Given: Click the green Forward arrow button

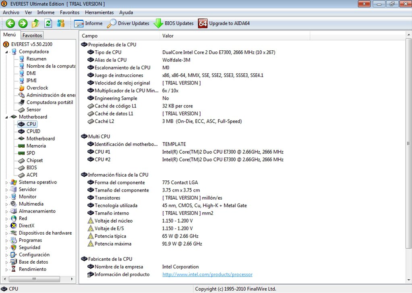Looking at the screenshot, I should (x=23, y=23).
